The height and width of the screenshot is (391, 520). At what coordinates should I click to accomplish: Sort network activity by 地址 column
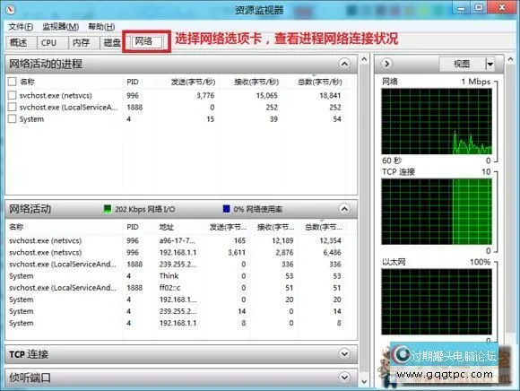pyautogui.click(x=167, y=227)
